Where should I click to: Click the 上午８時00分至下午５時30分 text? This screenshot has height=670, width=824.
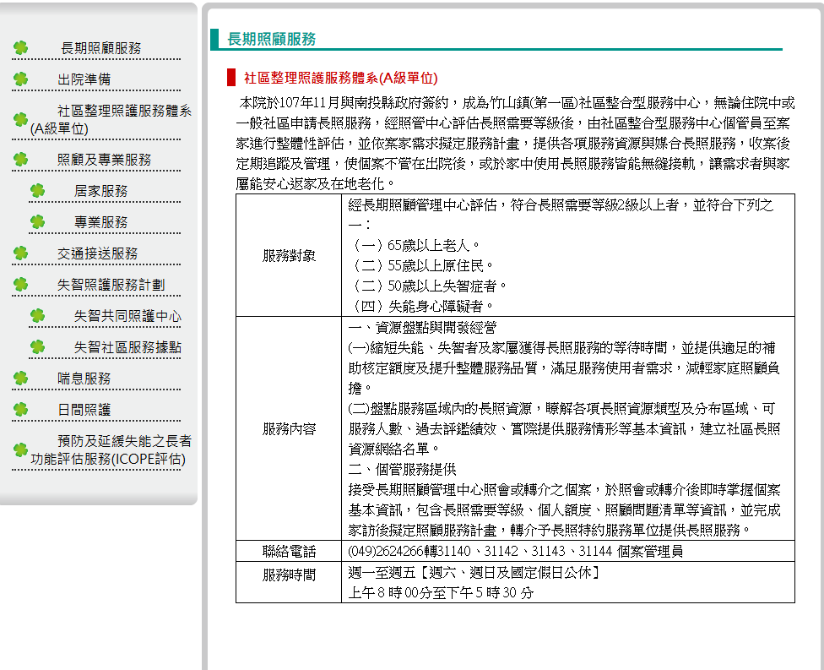pos(441,593)
